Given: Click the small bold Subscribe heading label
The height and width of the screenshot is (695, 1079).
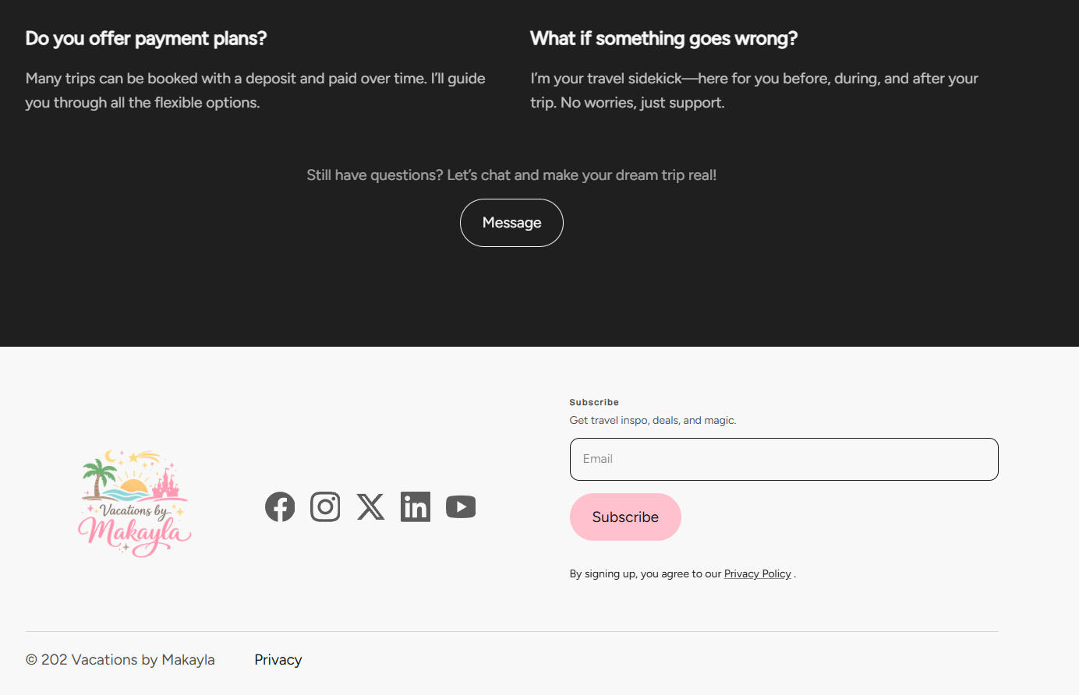Looking at the screenshot, I should pos(594,402).
